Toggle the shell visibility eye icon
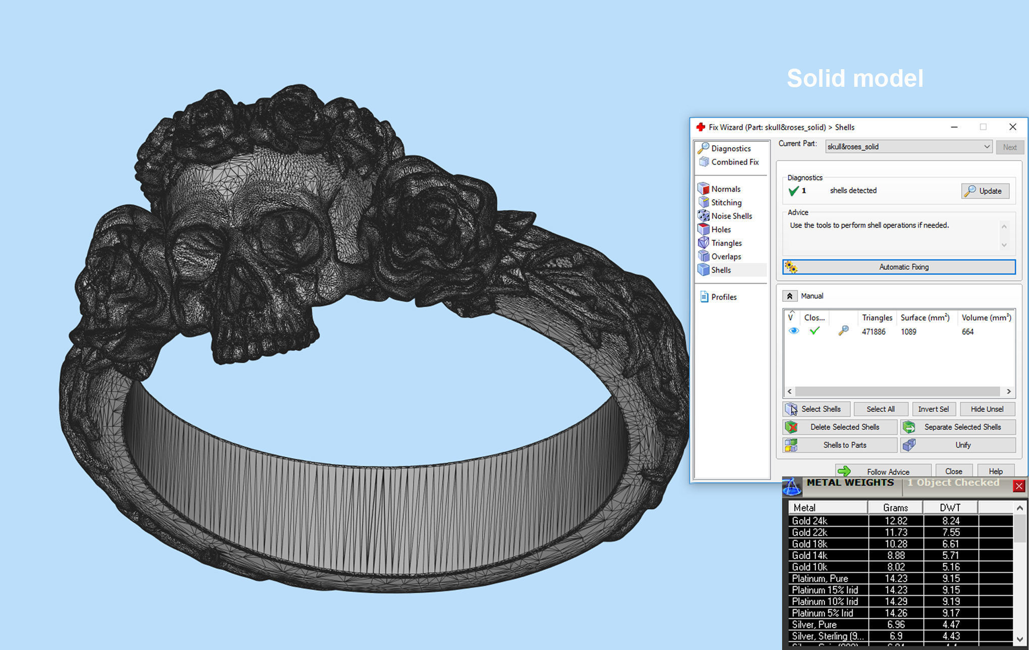 pos(794,331)
